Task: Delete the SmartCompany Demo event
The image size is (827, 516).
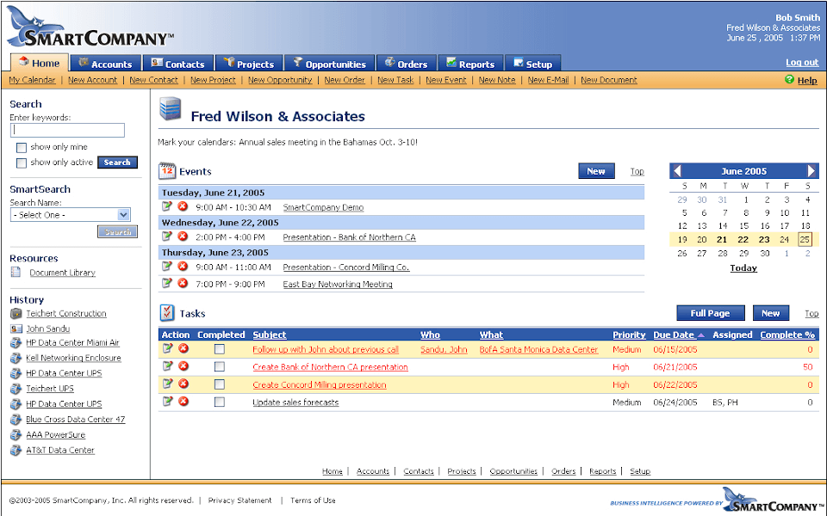Action: click(x=183, y=206)
